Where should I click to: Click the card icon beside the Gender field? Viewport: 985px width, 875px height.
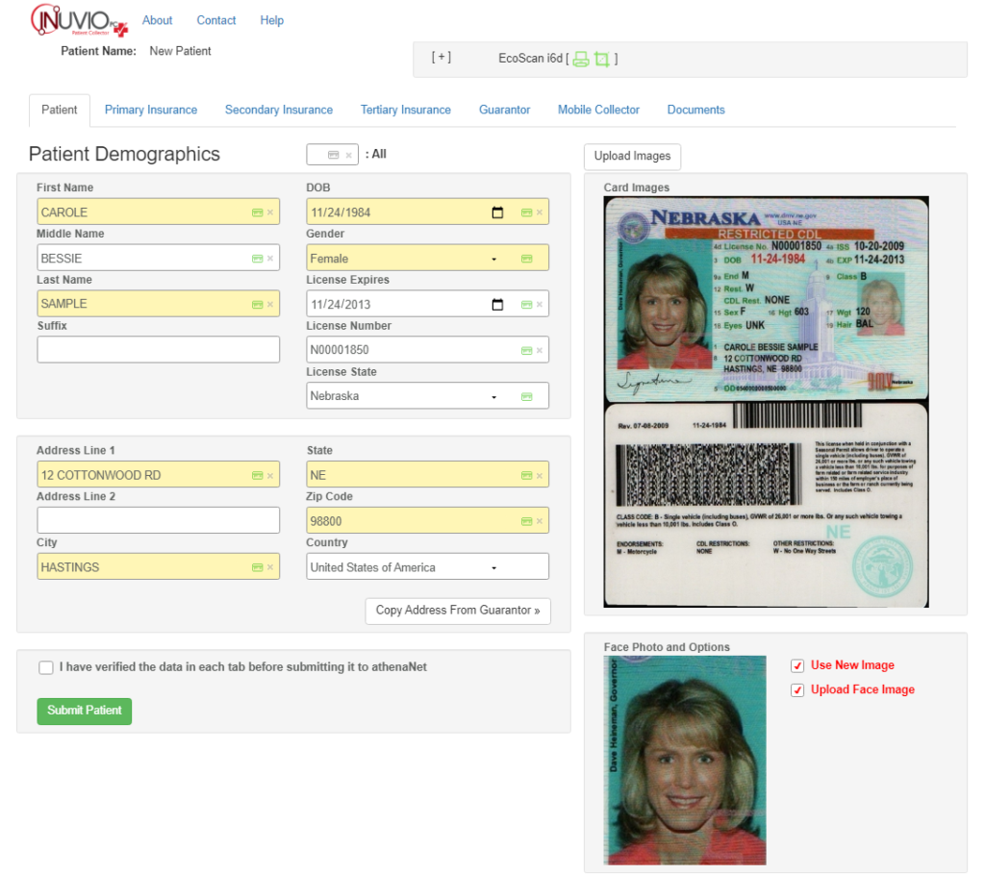[527, 258]
